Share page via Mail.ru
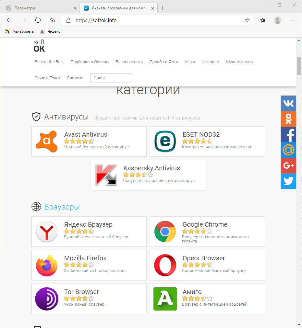Image resolution: width=302 pixels, height=328 pixels. tap(288, 150)
